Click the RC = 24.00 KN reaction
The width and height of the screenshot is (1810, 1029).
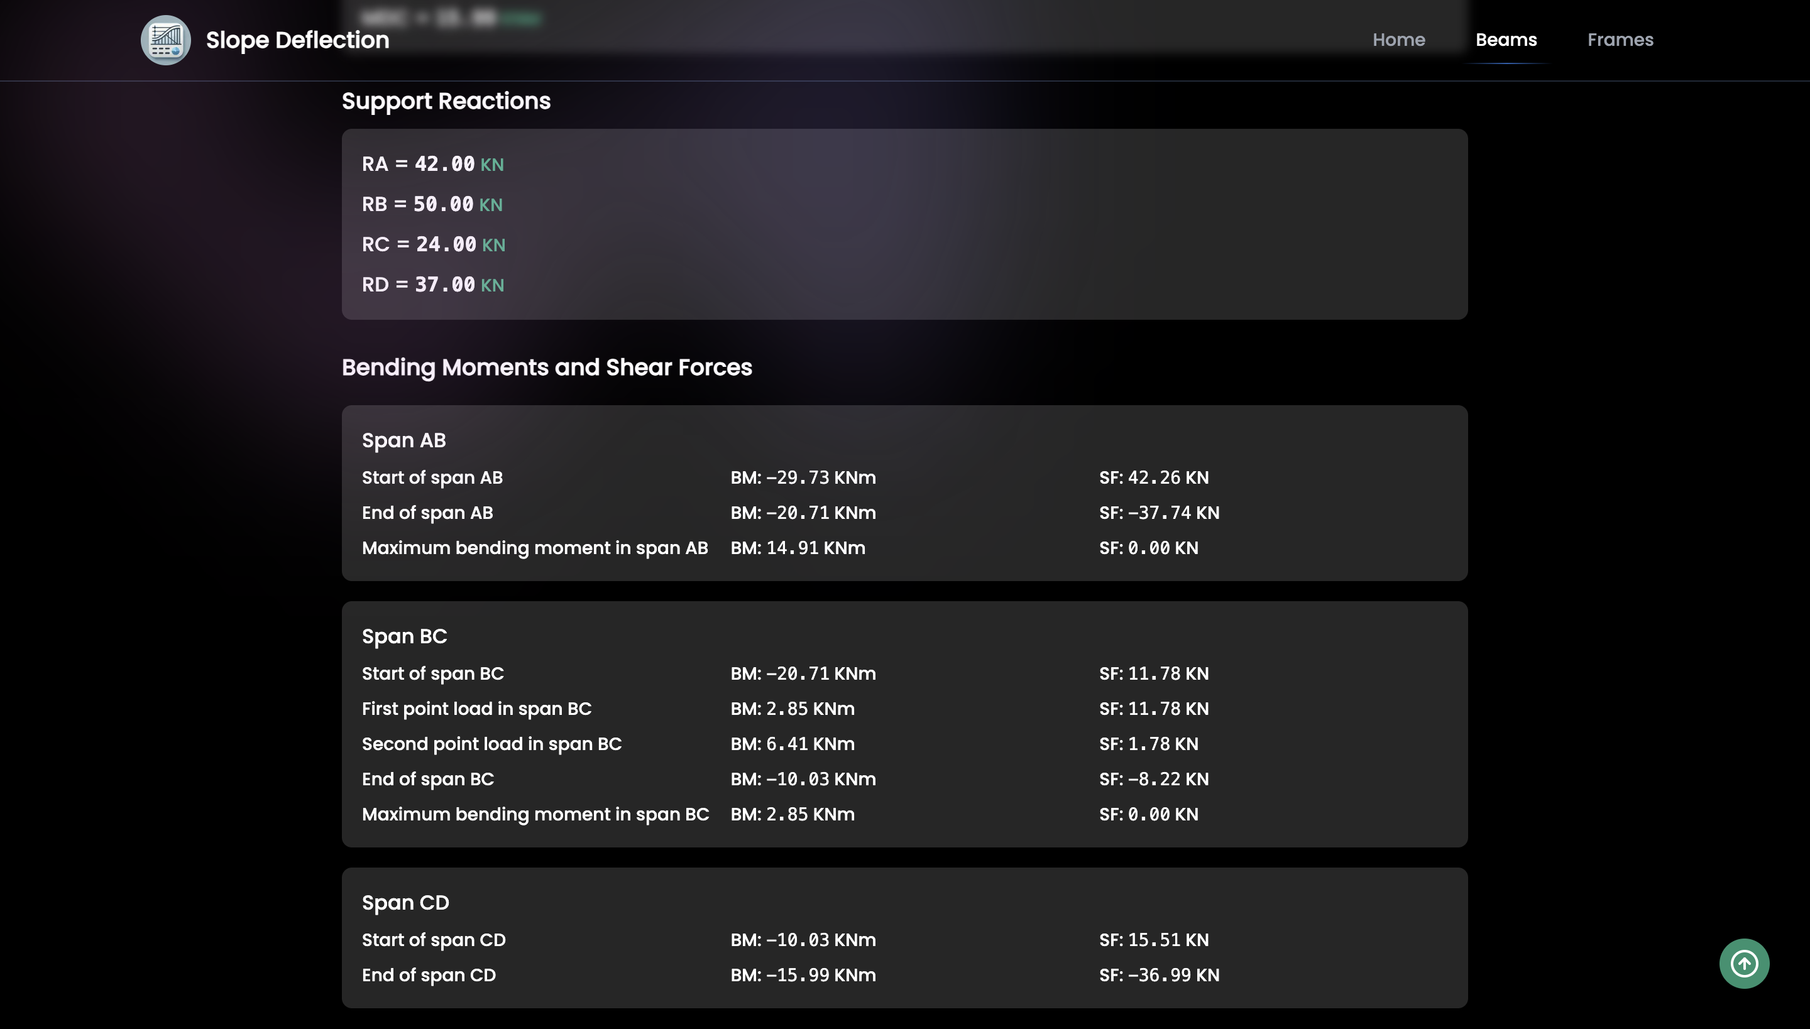click(x=432, y=244)
